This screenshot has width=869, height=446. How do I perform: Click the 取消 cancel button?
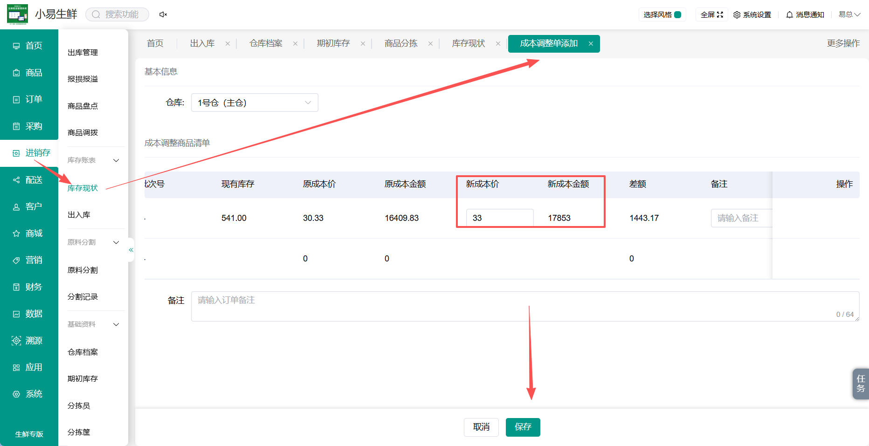481,427
